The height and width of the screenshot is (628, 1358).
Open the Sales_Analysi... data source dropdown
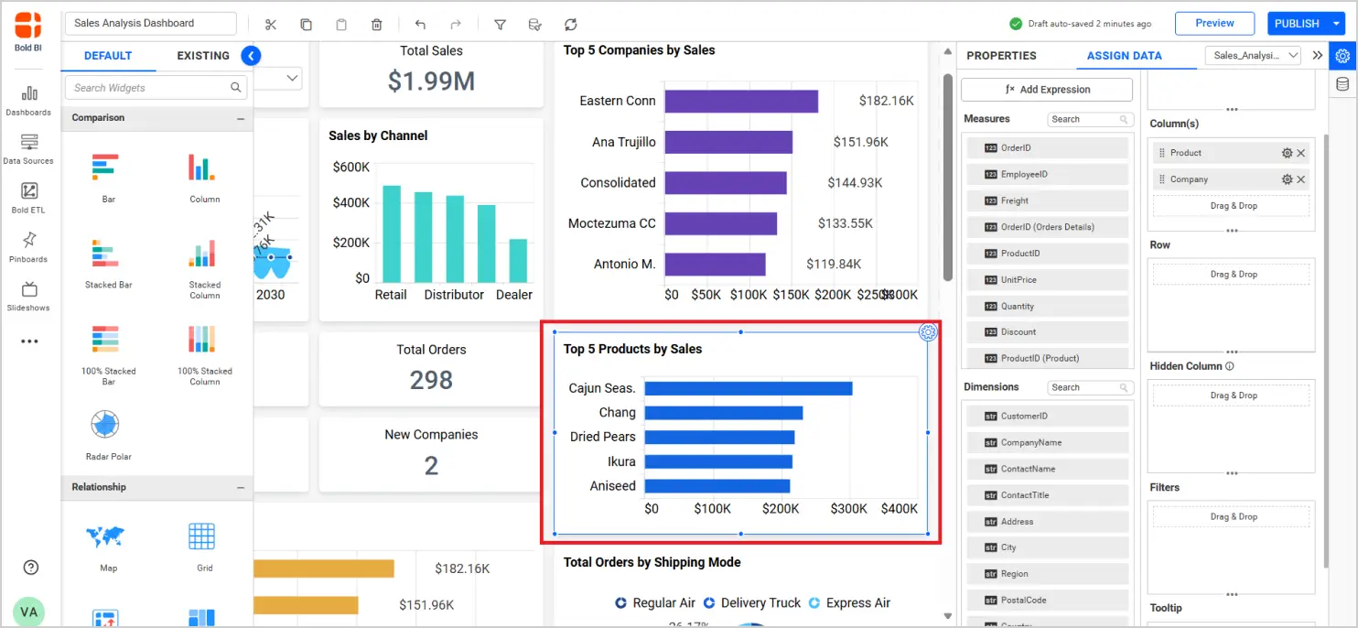click(1254, 56)
